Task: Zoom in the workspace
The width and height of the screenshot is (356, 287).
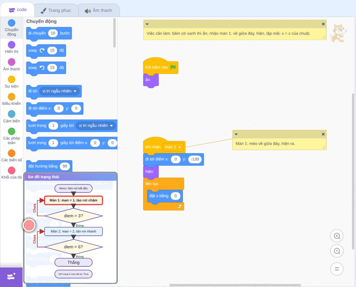Action: point(337,236)
